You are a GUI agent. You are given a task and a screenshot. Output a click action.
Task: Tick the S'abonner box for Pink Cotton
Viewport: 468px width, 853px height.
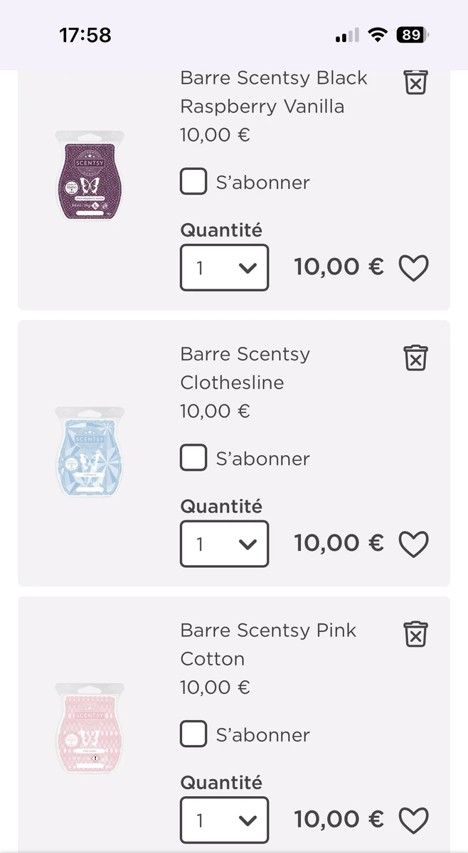(193, 734)
